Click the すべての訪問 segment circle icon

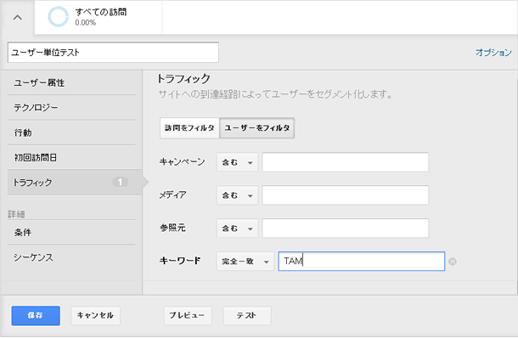[58, 16]
